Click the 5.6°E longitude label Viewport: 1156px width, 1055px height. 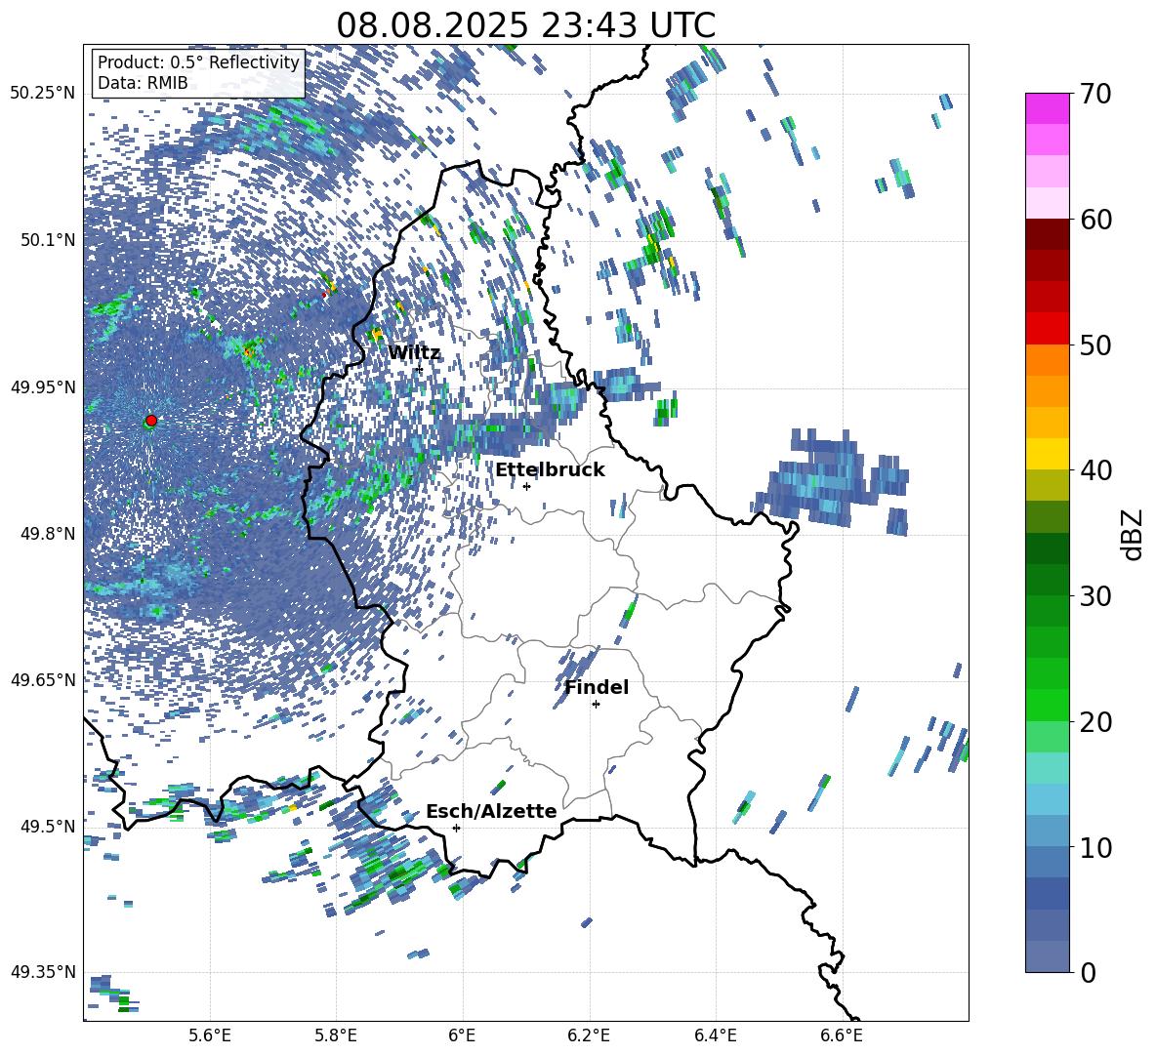click(x=210, y=1035)
